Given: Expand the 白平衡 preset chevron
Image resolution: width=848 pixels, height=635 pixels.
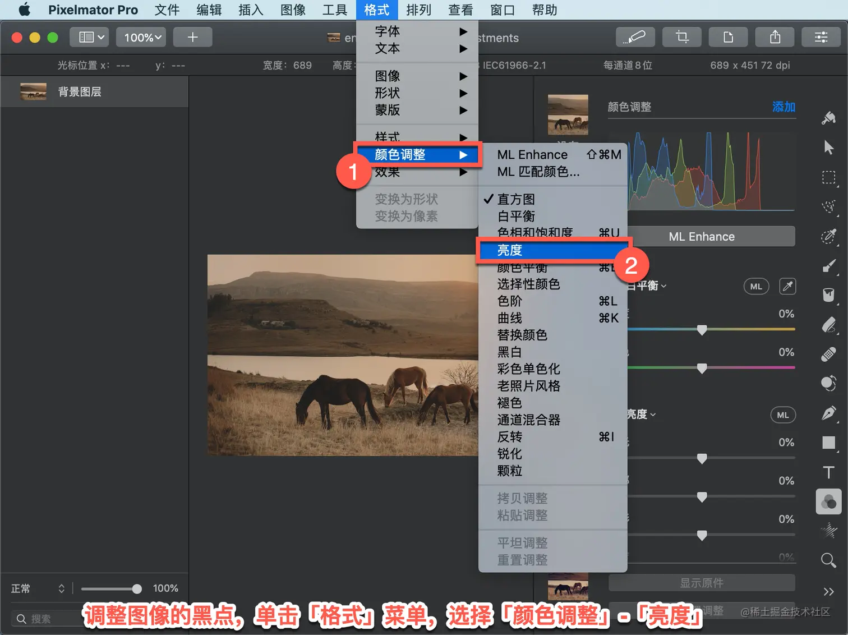Looking at the screenshot, I should (664, 286).
